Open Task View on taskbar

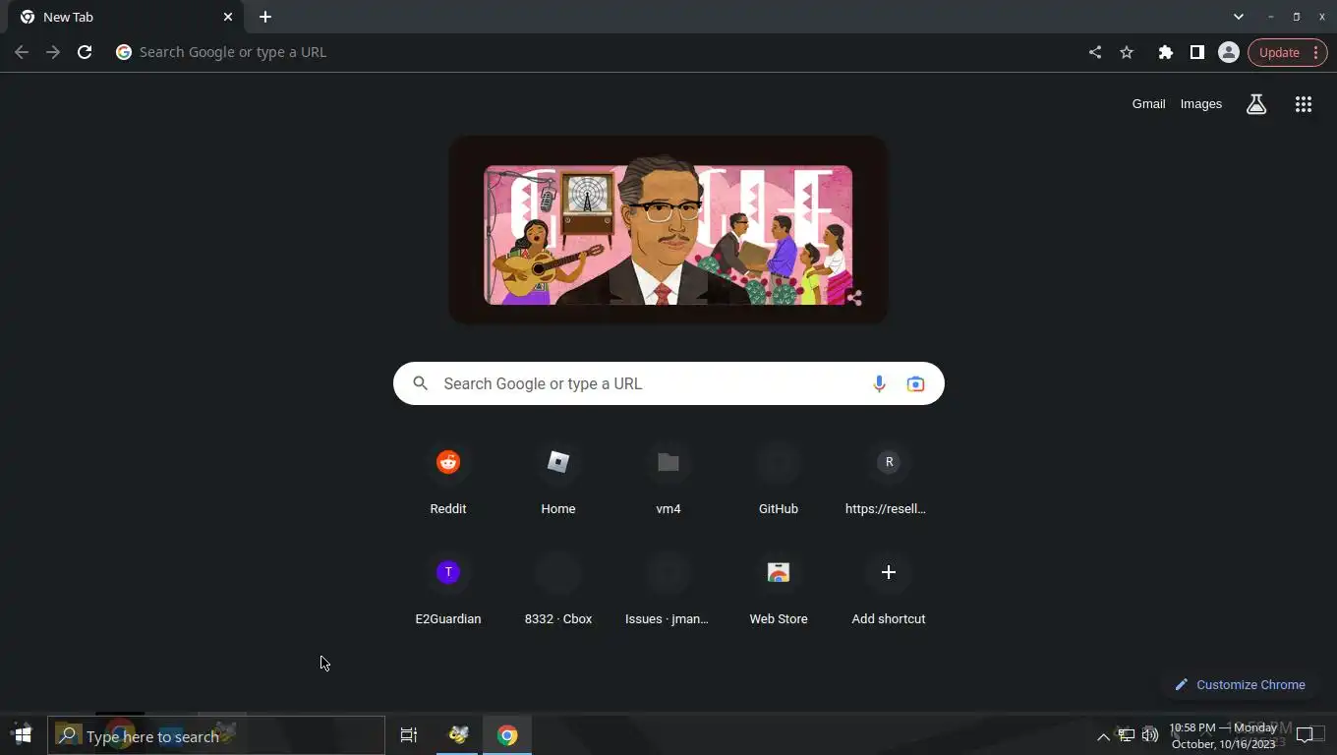[x=409, y=734]
